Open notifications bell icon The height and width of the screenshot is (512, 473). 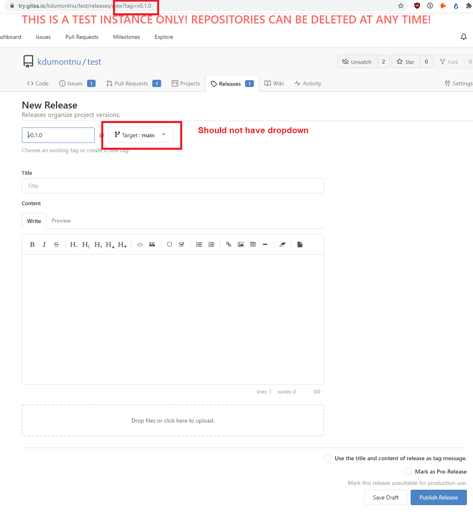[x=464, y=37]
